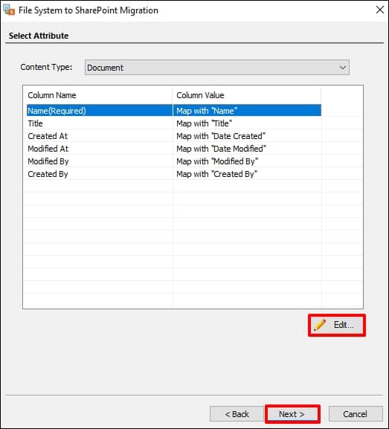The image size is (389, 429).
Task: Click value Map with "Date Modified"
Action: pyautogui.click(x=221, y=149)
